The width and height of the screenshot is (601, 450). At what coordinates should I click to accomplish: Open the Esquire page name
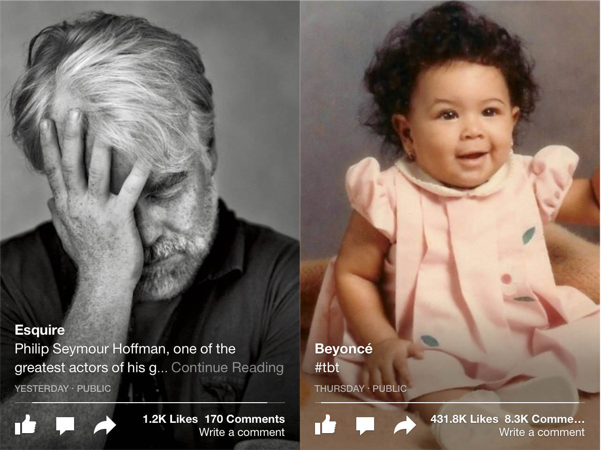pos(40,330)
